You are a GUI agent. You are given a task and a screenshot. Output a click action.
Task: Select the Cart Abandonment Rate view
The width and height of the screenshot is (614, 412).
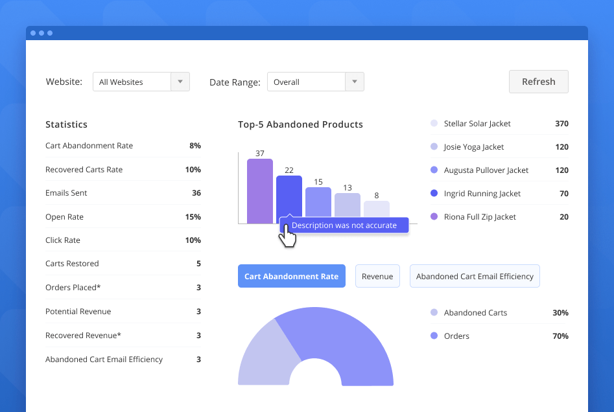[x=291, y=275]
